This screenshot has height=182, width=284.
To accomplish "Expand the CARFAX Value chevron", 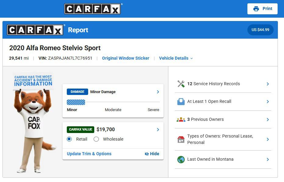I will [158, 130].
